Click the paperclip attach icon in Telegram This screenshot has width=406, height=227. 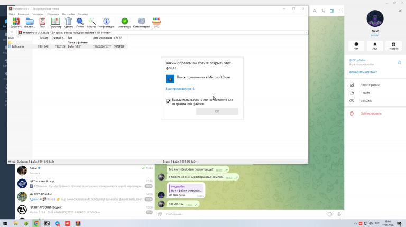coord(160,214)
